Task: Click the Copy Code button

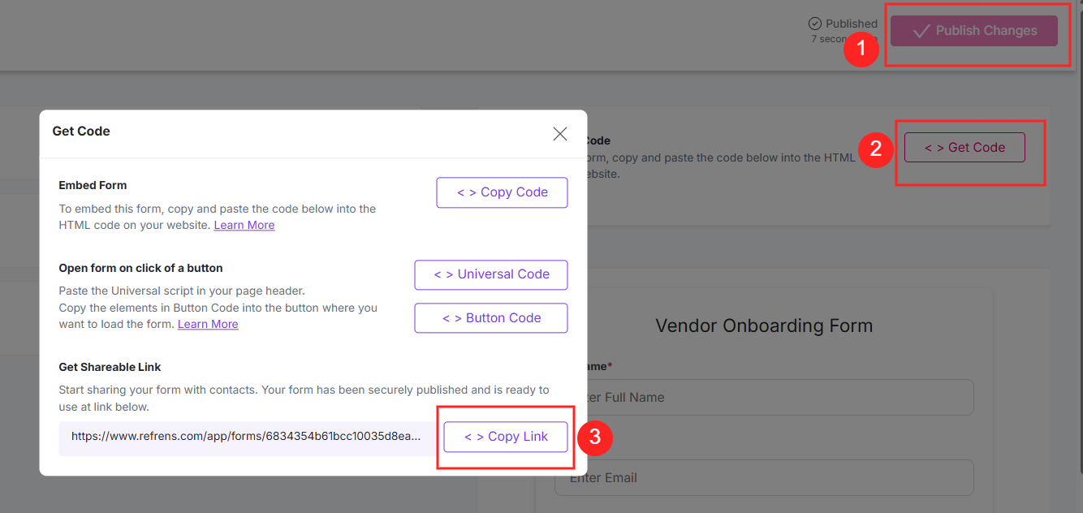Action: coord(502,192)
